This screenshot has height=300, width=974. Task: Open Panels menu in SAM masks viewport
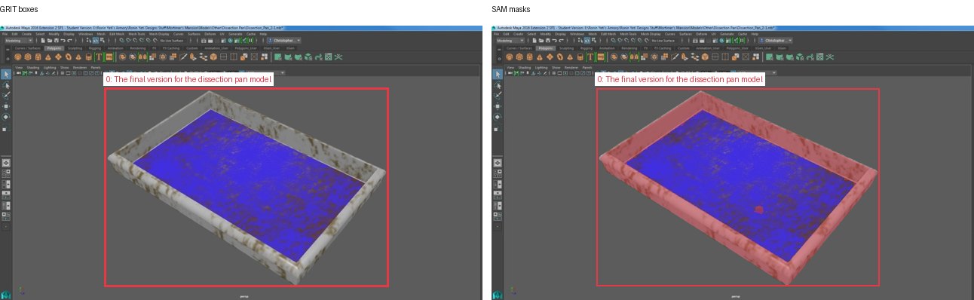(x=587, y=68)
